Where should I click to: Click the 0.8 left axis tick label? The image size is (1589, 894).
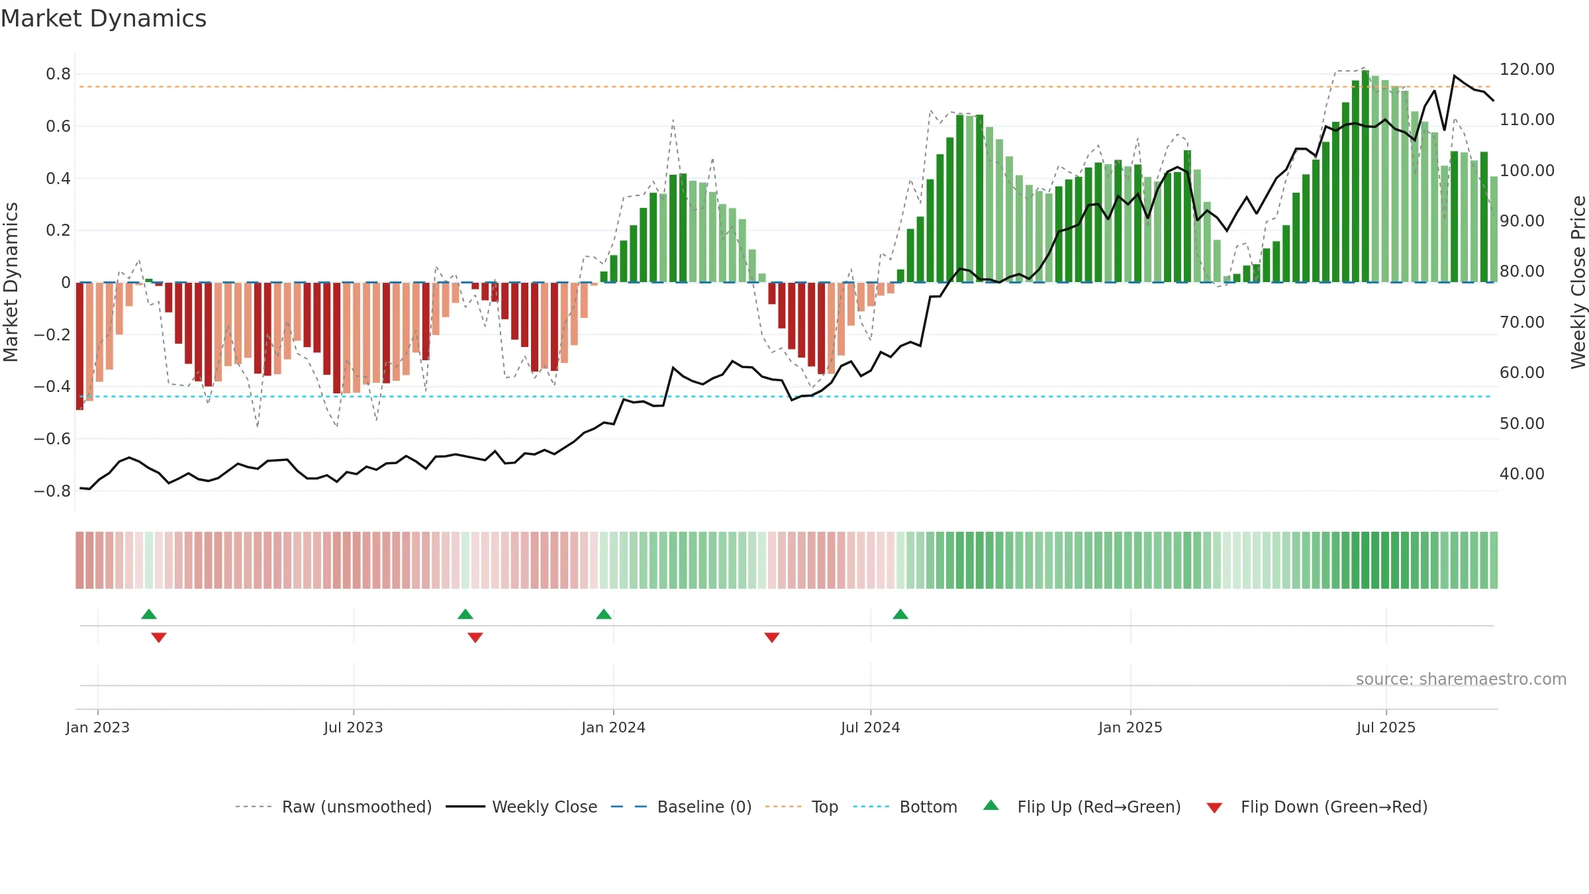(58, 74)
